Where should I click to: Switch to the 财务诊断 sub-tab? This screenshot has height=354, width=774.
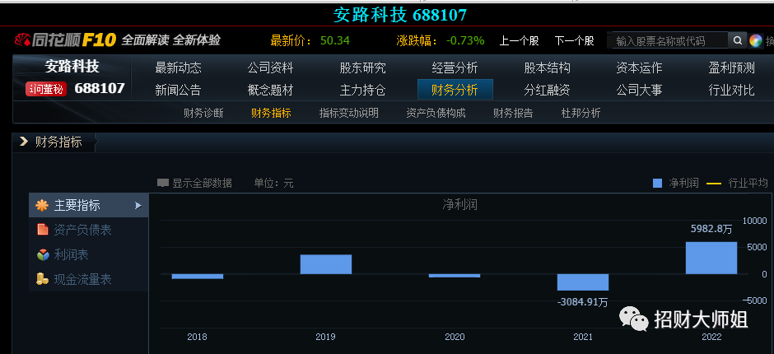click(203, 114)
